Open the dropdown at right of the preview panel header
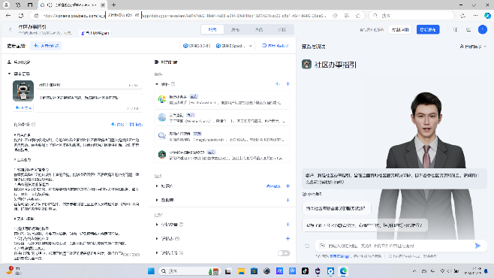Viewport: 494px width, 278px height. (x=473, y=47)
